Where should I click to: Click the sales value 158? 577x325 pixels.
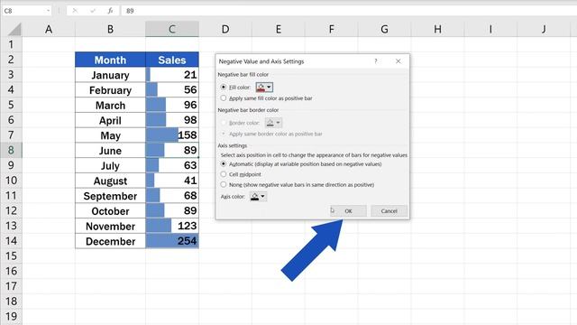point(172,135)
